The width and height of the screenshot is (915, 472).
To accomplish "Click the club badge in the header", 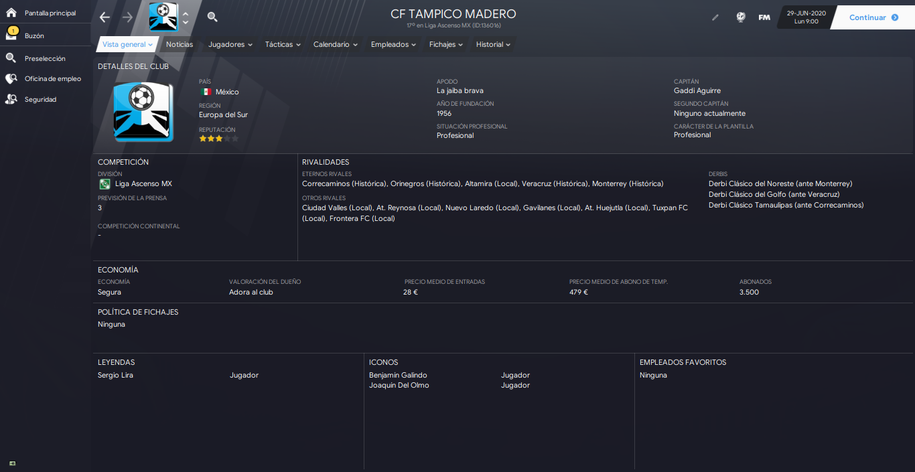I will [163, 17].
